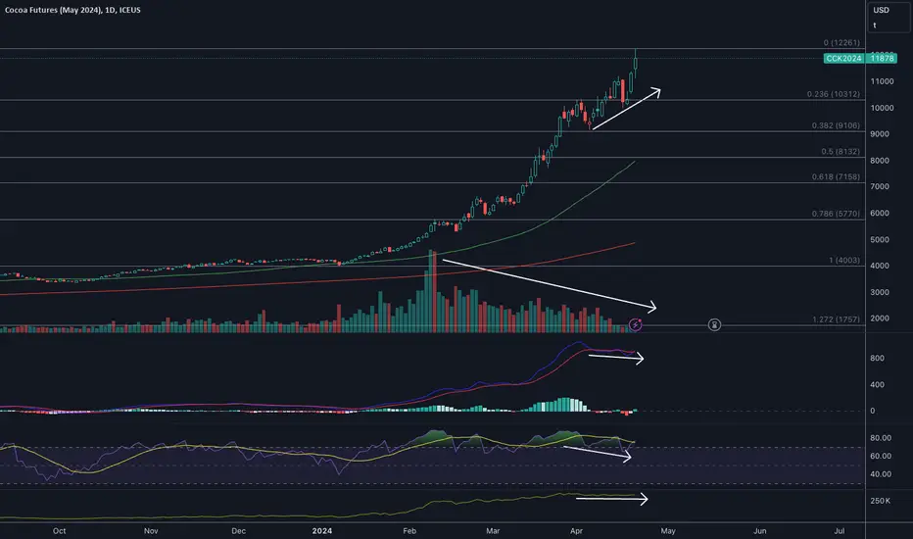Click the 400 value on the MACD axis

(x=877, y=384)
